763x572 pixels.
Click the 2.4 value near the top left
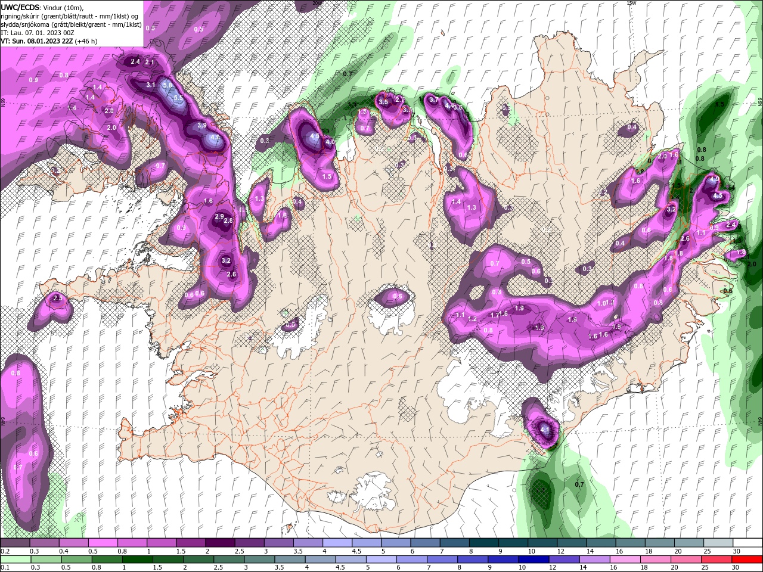[x=135, y=61]
